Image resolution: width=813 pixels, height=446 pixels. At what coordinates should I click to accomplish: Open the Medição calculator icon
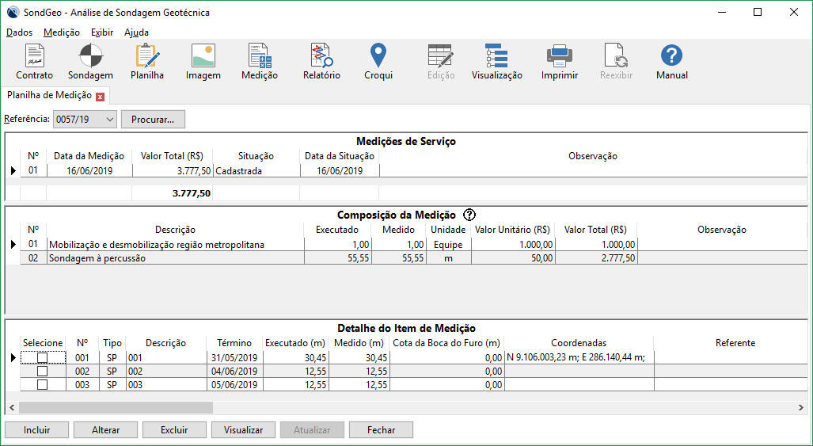[x=260, y=62]
